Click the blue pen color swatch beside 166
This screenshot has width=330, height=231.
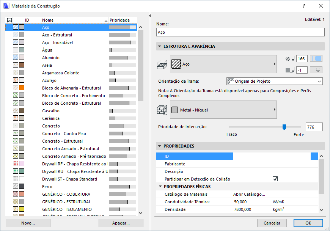click(x=316, y=59)
